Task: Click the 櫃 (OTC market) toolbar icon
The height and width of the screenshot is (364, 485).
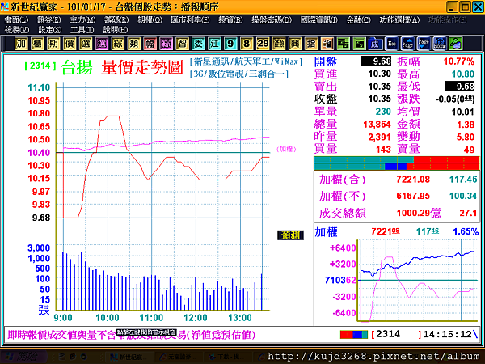Action: (37, 44)
